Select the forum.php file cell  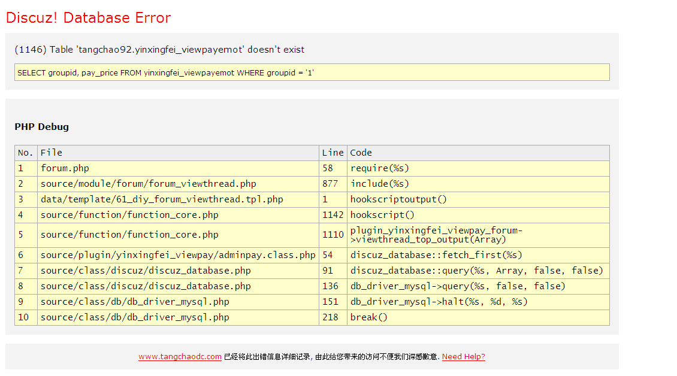click(65, 168)
